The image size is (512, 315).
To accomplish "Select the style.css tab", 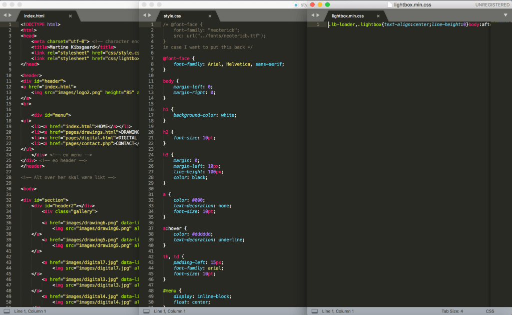I will tap(172, 16).
